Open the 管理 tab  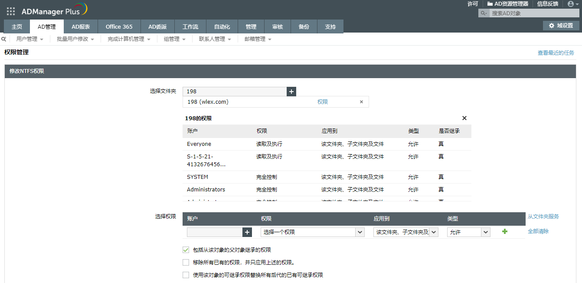click(x=251, y=26)
